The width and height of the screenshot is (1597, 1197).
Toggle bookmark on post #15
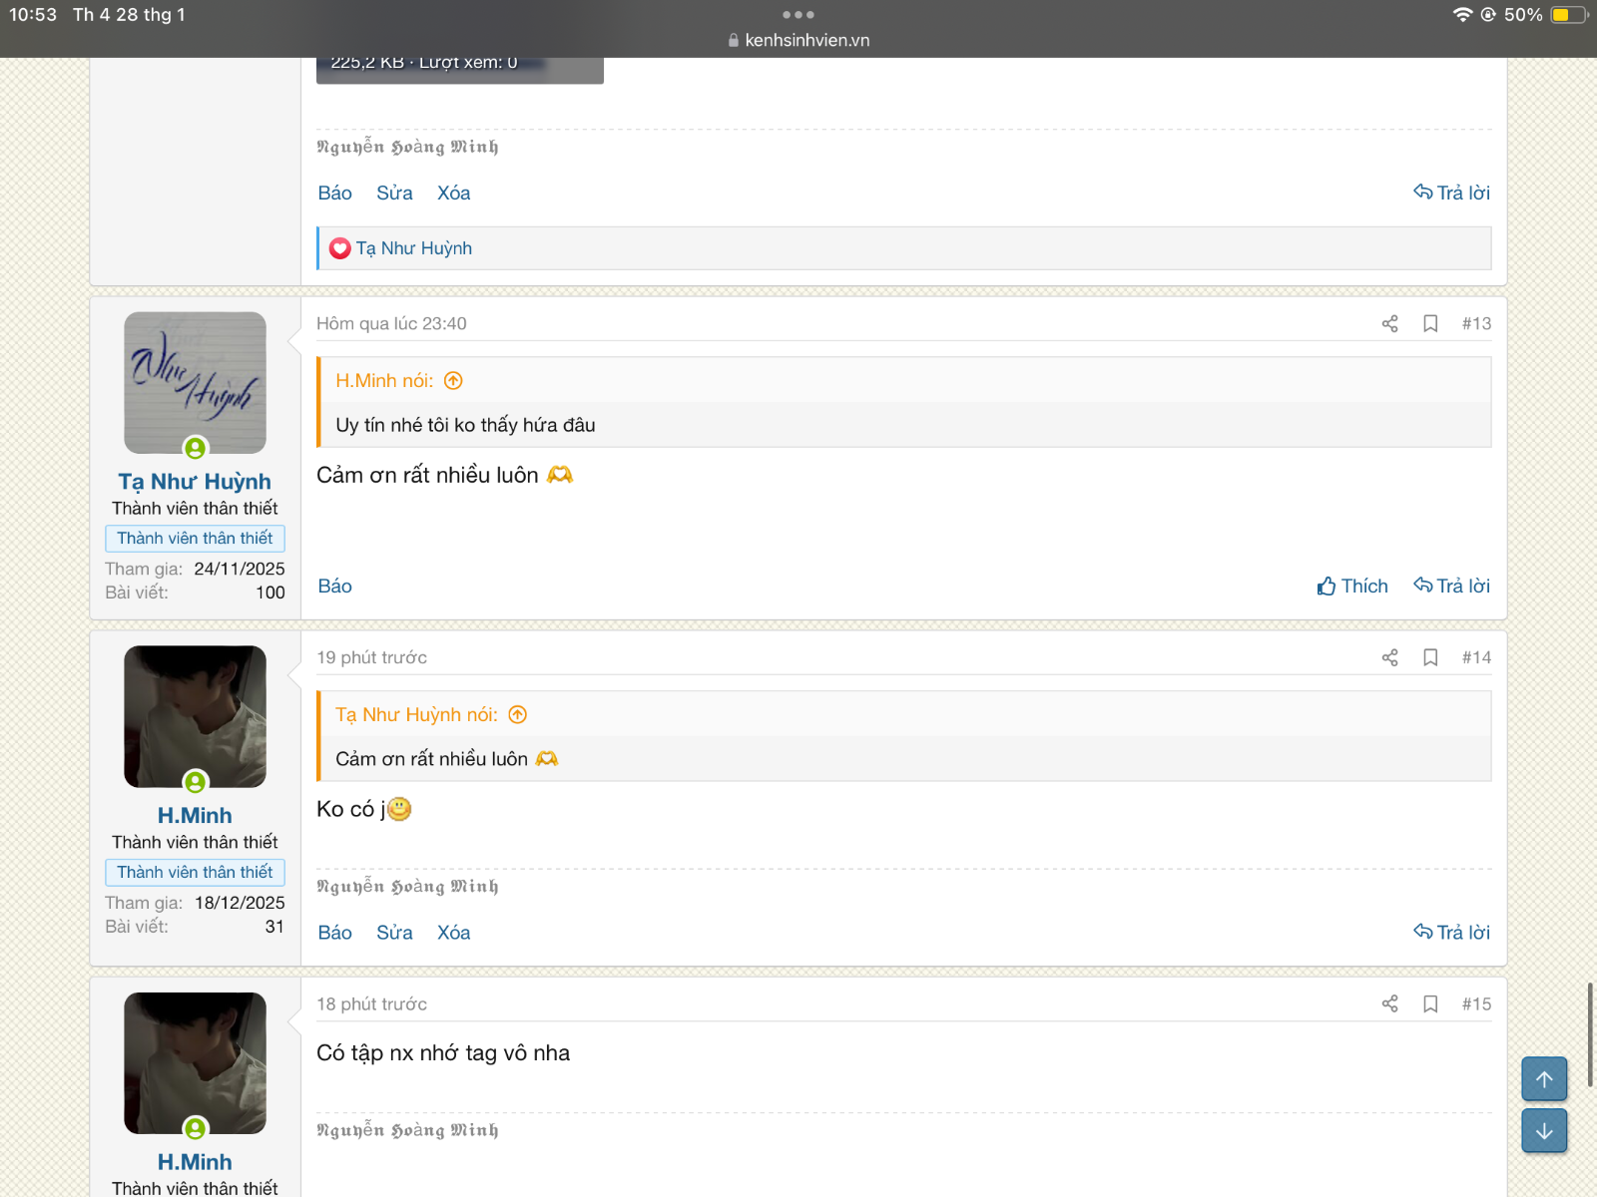pyautogui.click(x=1430, y=1003)
